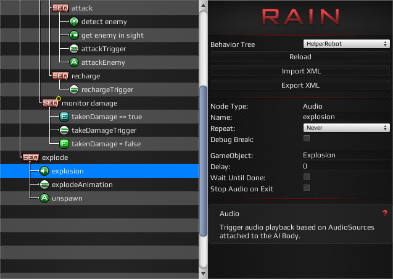Enable Wait Until Done checkbox
This screenshot has width=393, height=279.
tap(307, 177)
